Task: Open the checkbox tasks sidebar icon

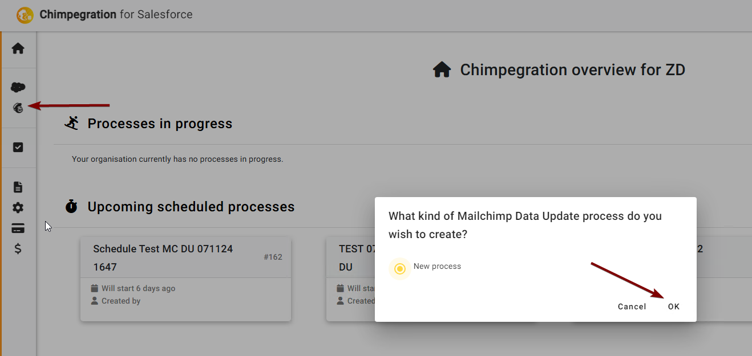Action: 18,148
